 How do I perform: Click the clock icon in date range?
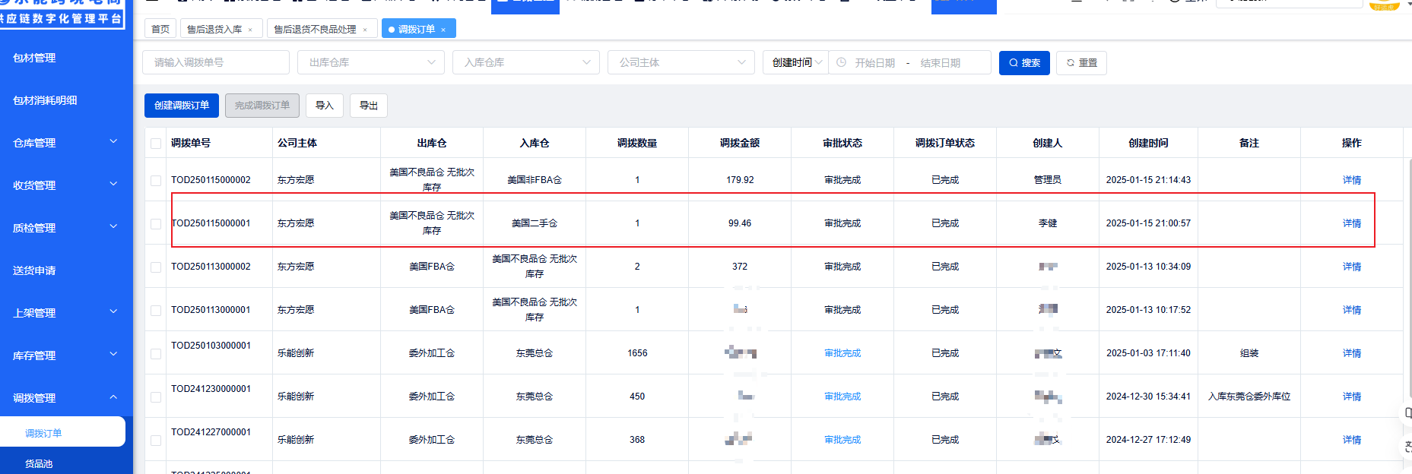click(x=841, y=63)
